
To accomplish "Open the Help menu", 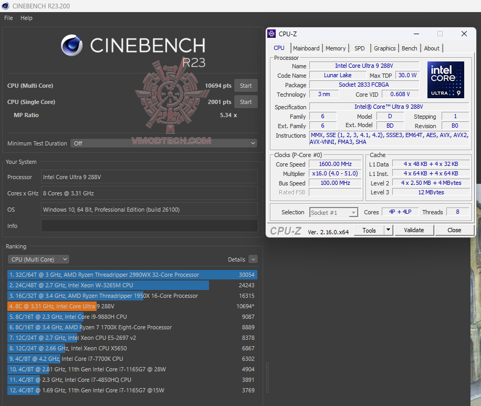I will click(26, 17).
